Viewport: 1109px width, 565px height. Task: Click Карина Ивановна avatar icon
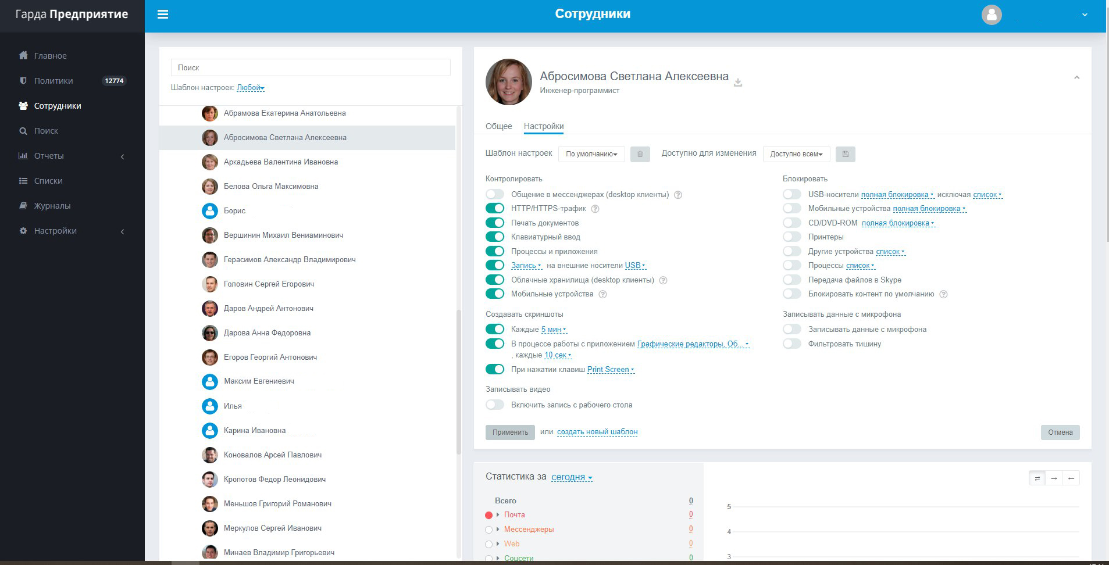click(x=210, y=430)
